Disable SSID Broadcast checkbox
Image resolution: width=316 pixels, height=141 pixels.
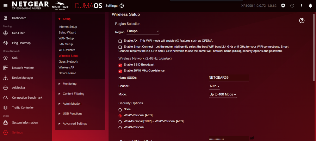pyautogui.click(x=120, y=65)
